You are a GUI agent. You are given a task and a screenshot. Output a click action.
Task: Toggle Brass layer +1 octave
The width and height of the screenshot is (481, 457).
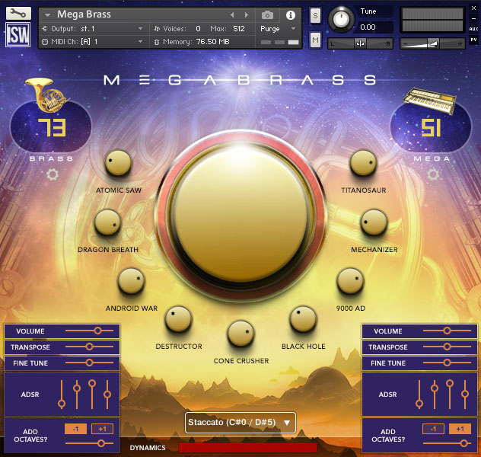102,429
